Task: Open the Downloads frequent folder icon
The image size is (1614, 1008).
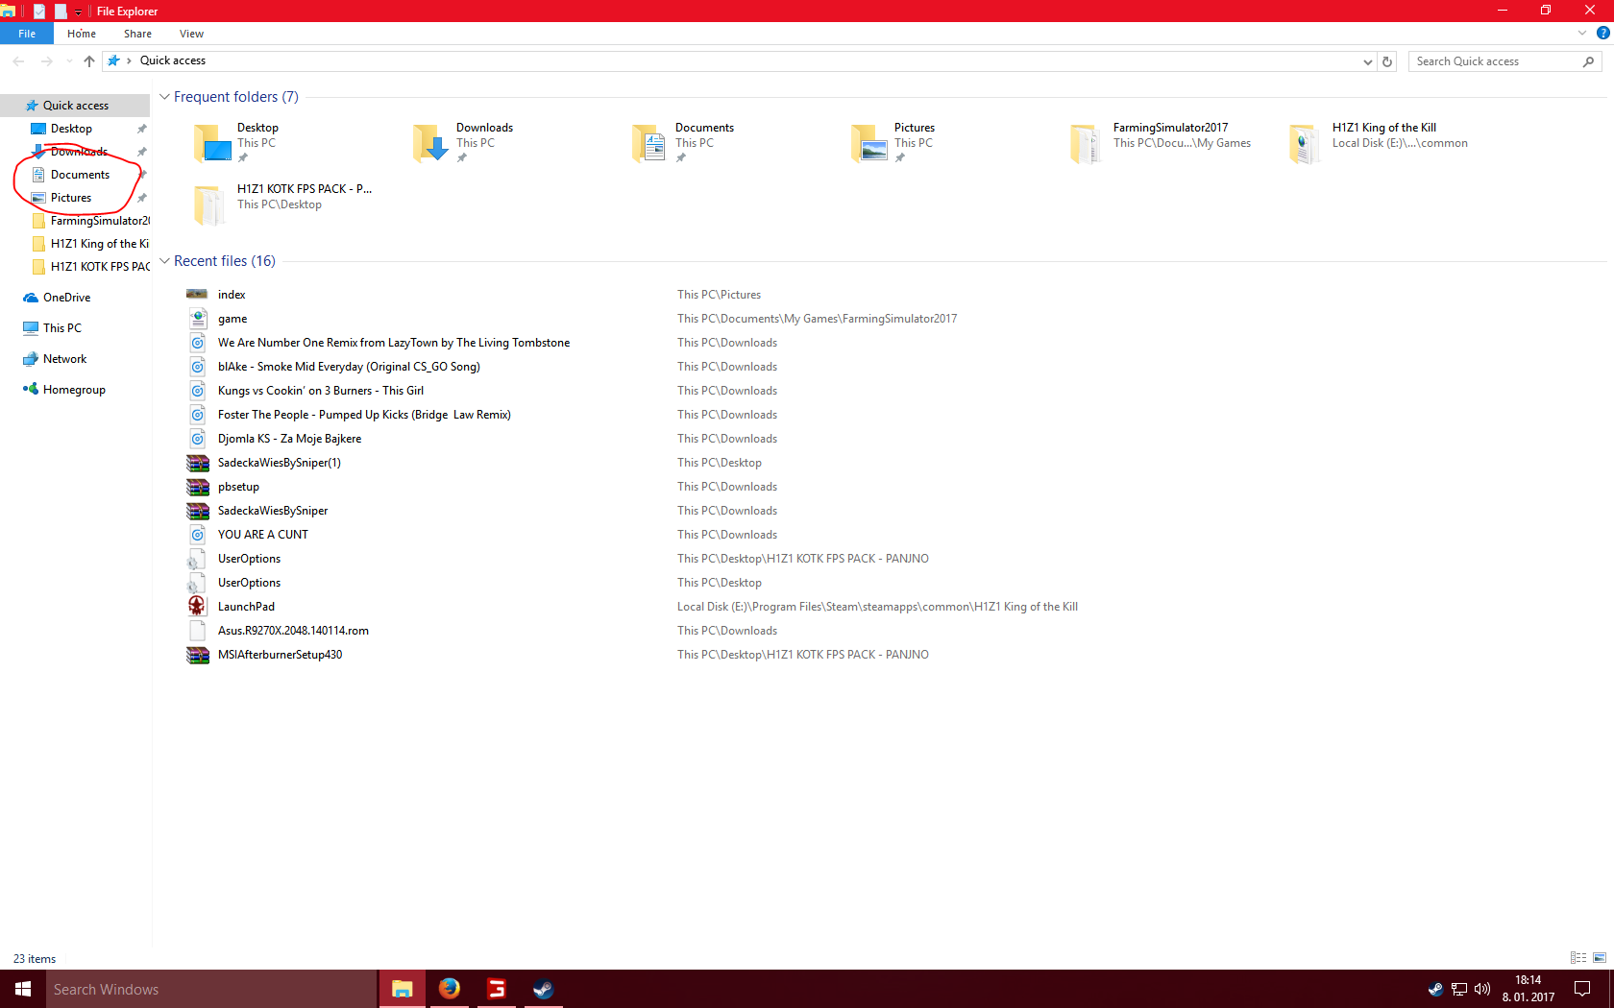Action: tap(431, 143)
